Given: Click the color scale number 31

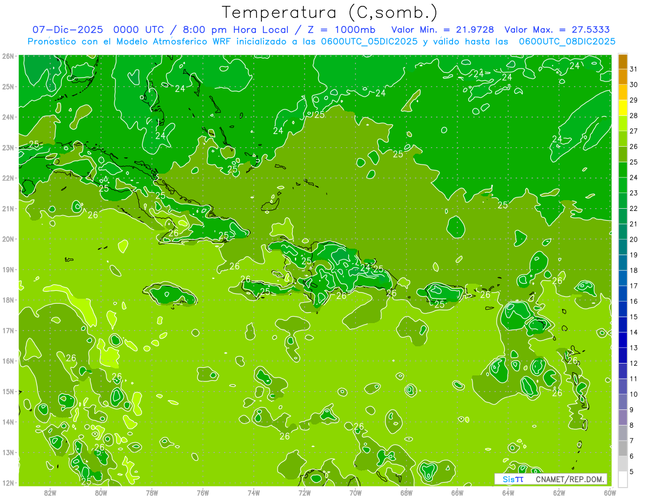Looking at the screenshot, I should click(x=634, y=69).
